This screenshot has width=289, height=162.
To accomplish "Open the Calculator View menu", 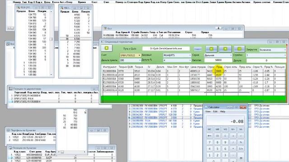I will pos(208,112).
